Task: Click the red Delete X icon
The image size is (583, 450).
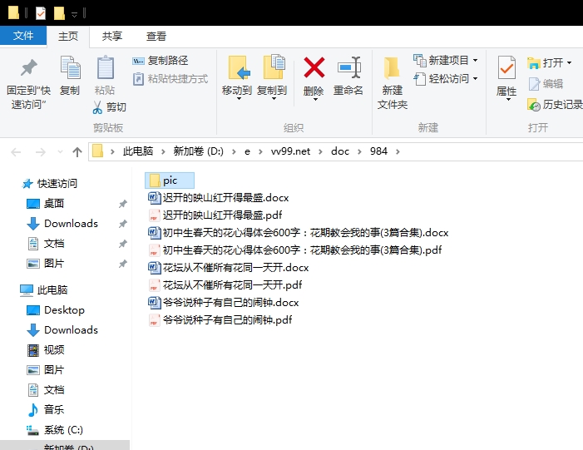Action: point(314,67)
